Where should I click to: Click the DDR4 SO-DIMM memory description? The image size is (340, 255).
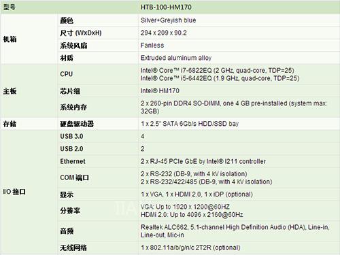(233, 107)
